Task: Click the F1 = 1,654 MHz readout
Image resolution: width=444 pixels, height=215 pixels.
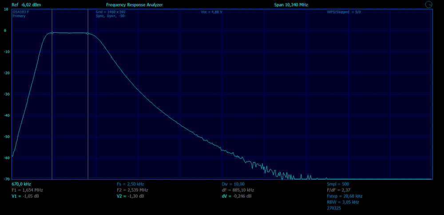Action: (27, 190)
